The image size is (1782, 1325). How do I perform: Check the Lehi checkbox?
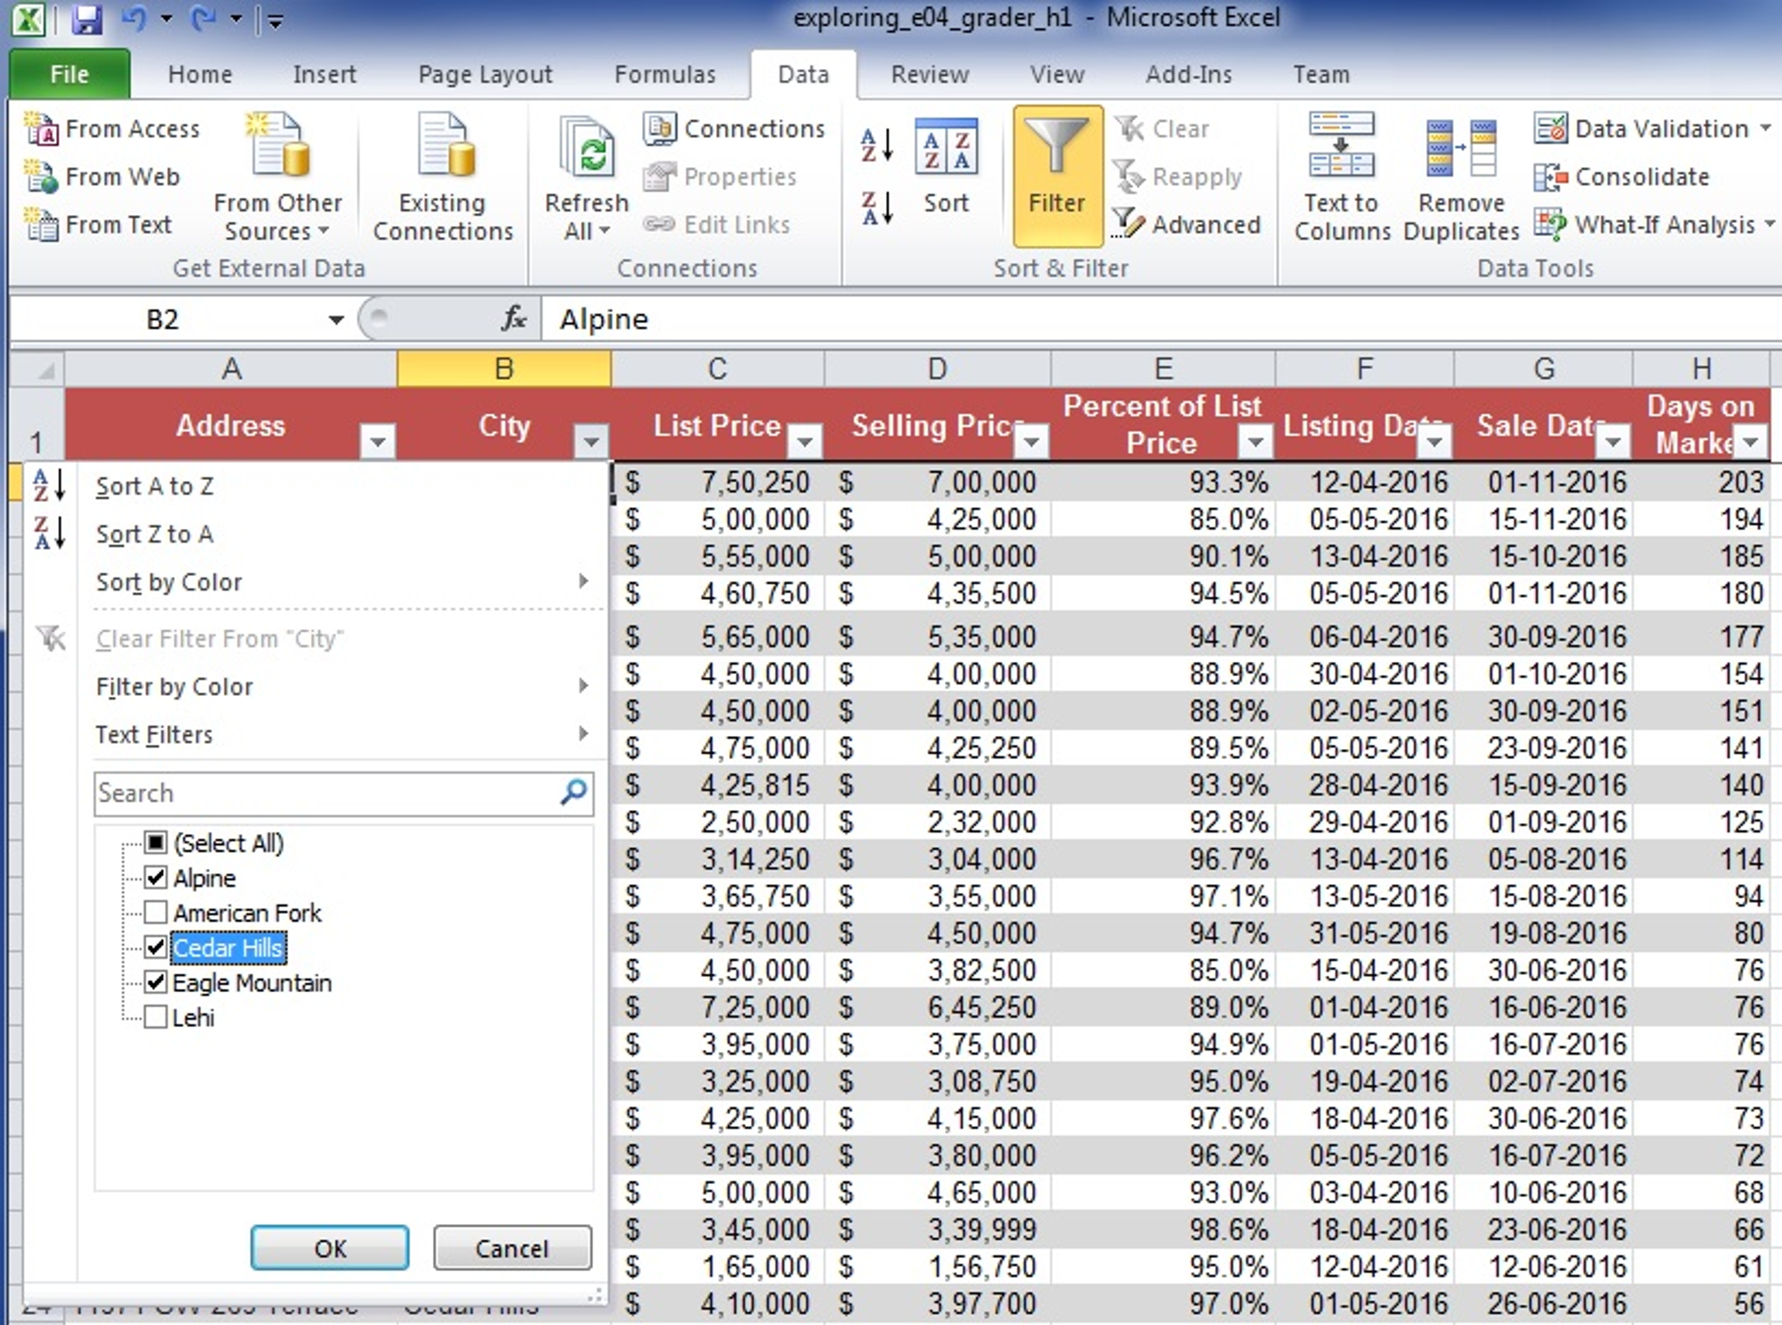[156, 1017]
